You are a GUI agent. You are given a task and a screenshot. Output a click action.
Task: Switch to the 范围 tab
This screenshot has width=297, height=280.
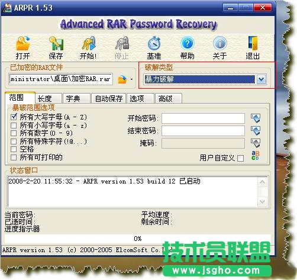coord(20,98)
